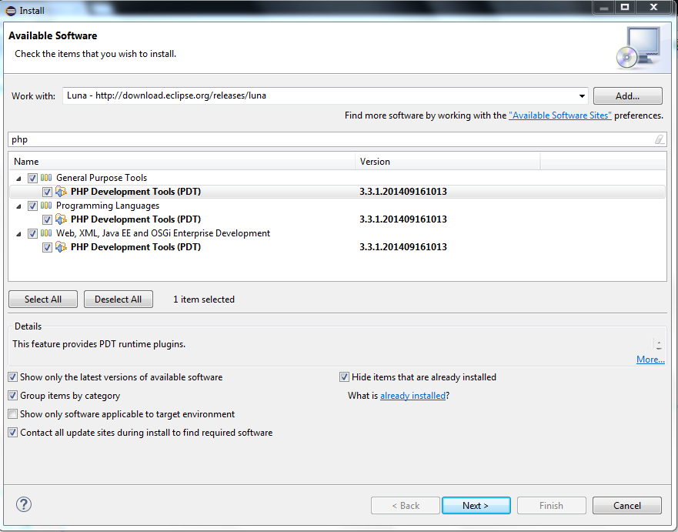Click the help question mark icon
The image size is (678, 532).
tap(23, 504)
